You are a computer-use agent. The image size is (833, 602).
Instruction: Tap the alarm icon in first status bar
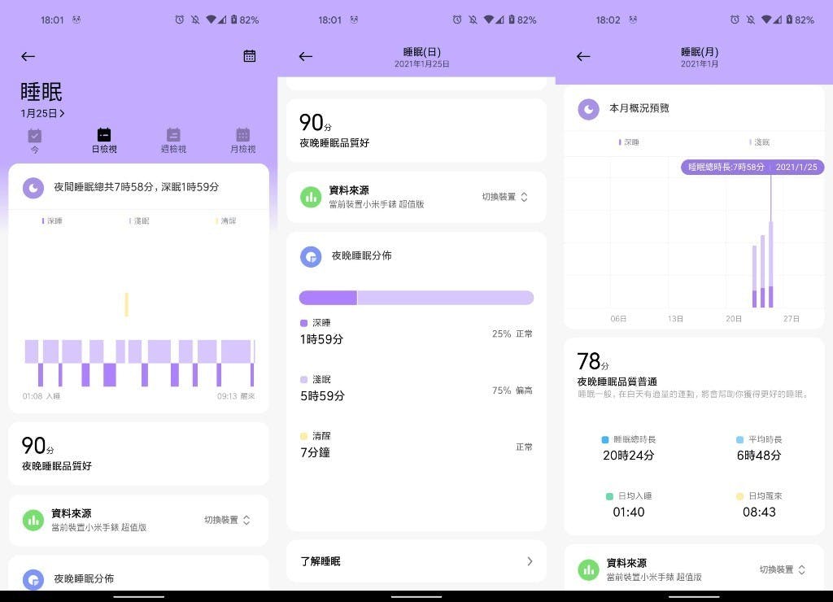(180, 20)
